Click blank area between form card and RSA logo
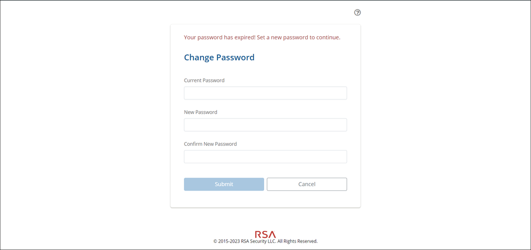 [265, 219]
